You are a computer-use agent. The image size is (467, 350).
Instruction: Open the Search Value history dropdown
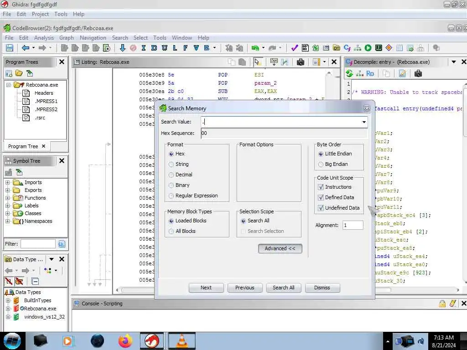click(x=363, y=122)
